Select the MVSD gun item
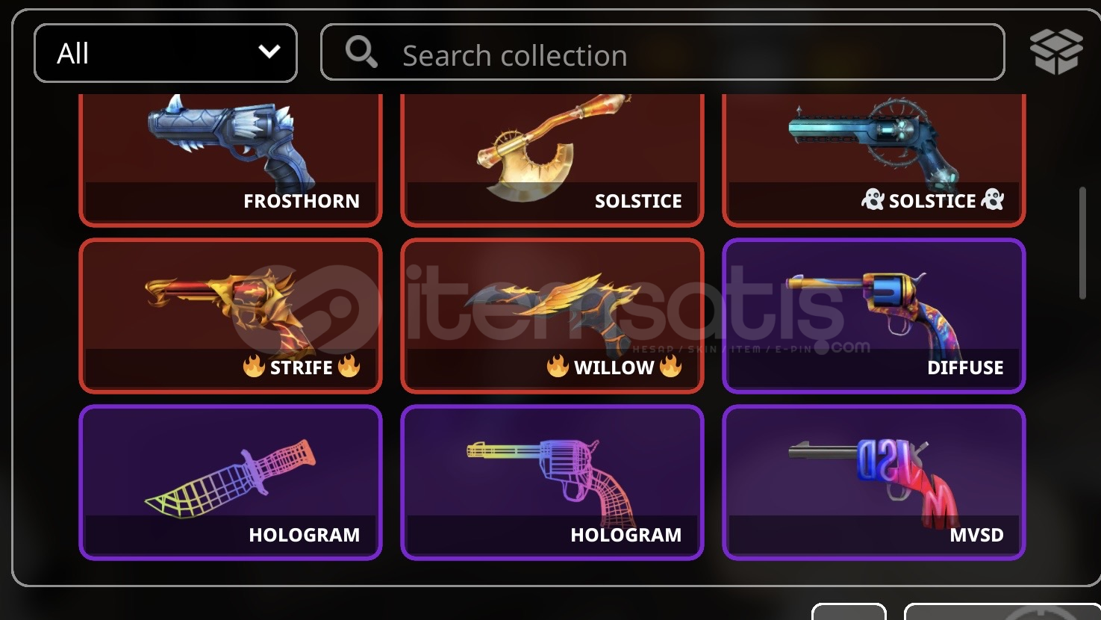Image resolution: width=1101 pixels, height=620 pixels. 874,483
